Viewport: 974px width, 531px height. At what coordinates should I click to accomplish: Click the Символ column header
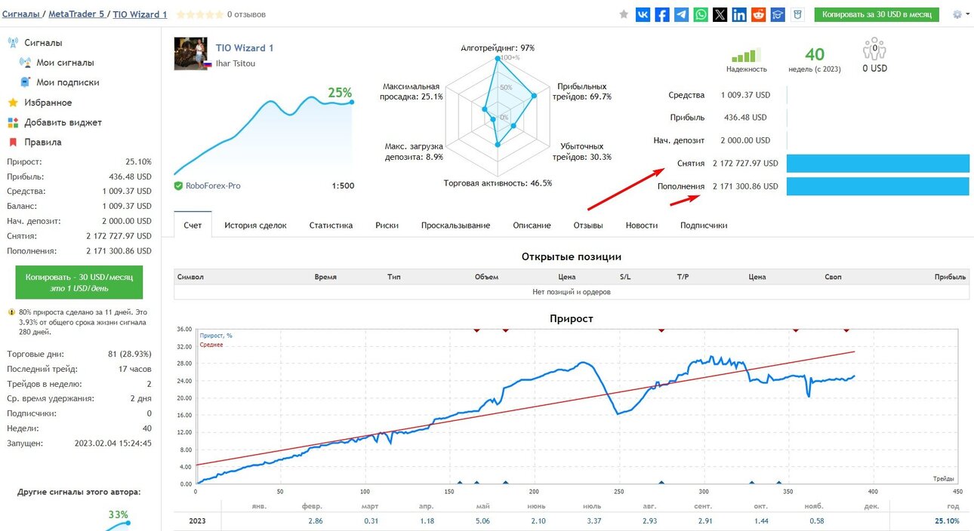coord(190,277)
